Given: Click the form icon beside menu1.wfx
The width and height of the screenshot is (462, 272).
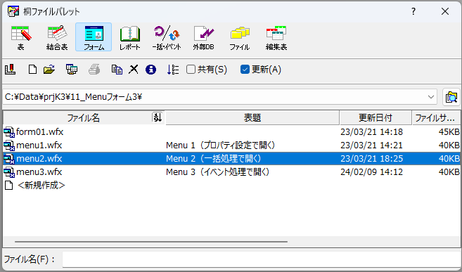Looking at the screenshot, I should 9,145.
